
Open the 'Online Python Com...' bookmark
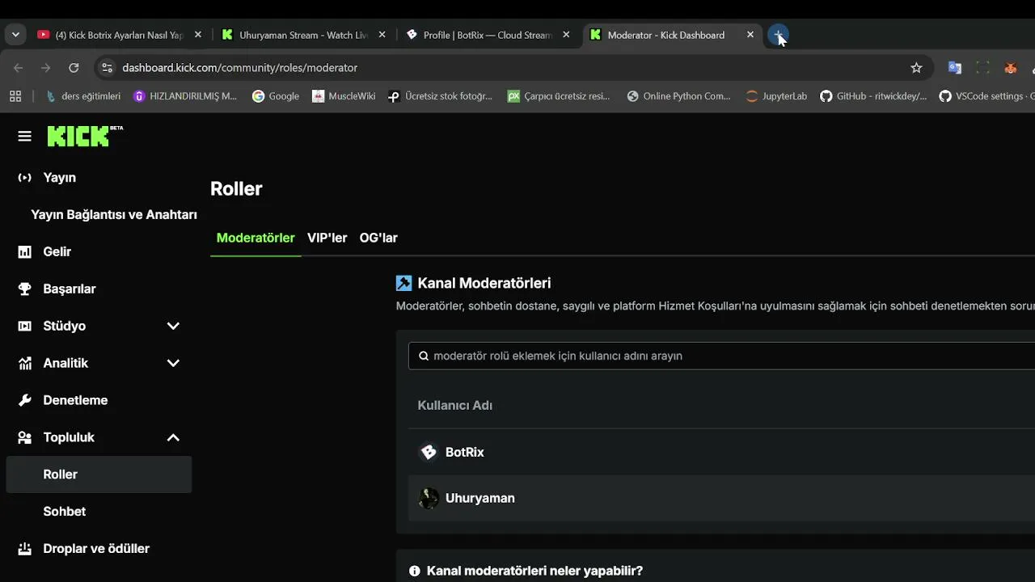click(679, 96)
